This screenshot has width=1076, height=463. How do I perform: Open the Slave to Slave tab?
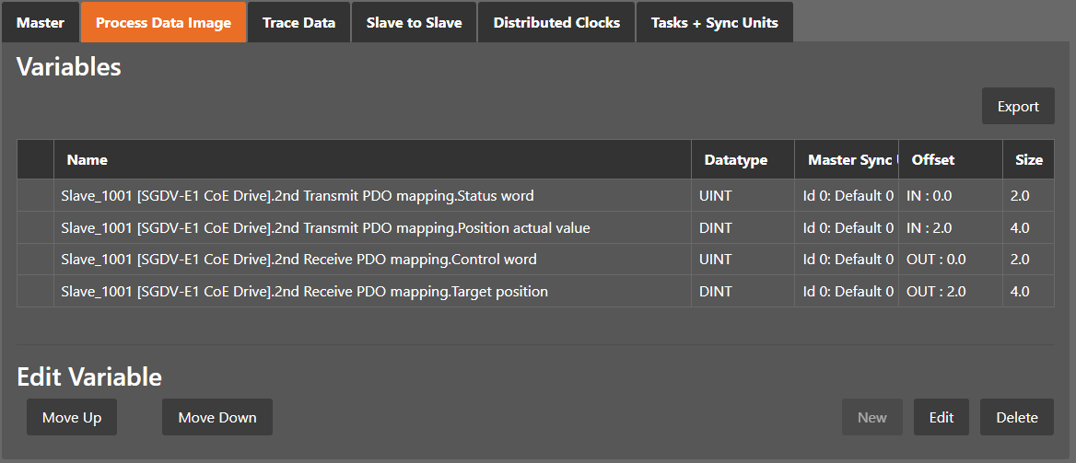(414, 22)
